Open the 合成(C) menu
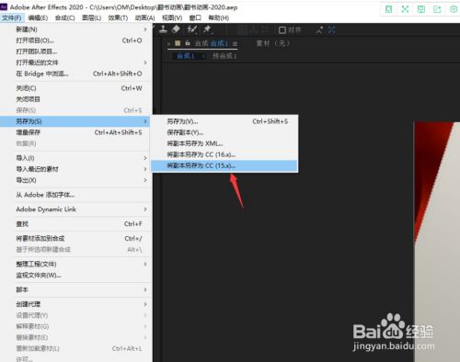 (x=64, y=17)
